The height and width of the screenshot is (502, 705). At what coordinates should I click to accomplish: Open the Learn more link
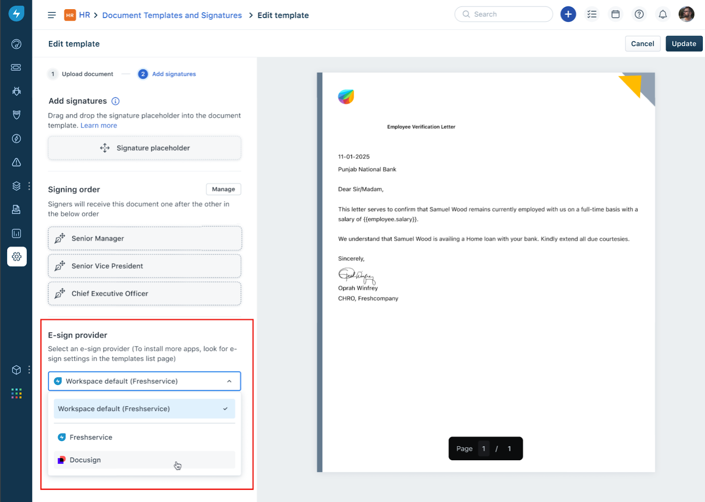(x=99, y=125)
